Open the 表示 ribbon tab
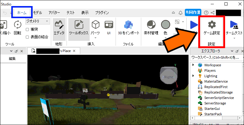244x125 pixels. 85,13
